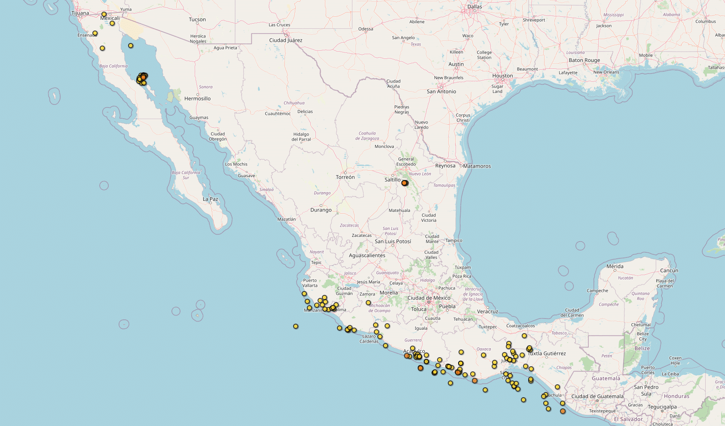
Task: Select the yellow marker beside Zamora label
Action: coord(368,303)
